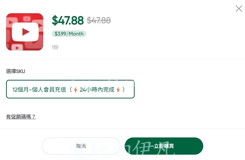This screenshot has width=245, height=160.
Task: Click the $3.99/Month price badge
Action: [69, 34]
